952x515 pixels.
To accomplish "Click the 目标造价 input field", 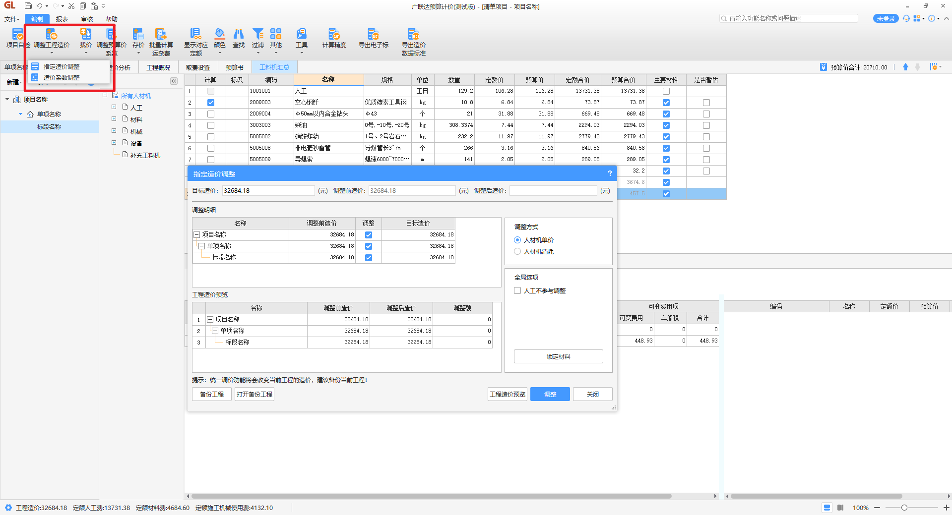I will tap(268, 190).
